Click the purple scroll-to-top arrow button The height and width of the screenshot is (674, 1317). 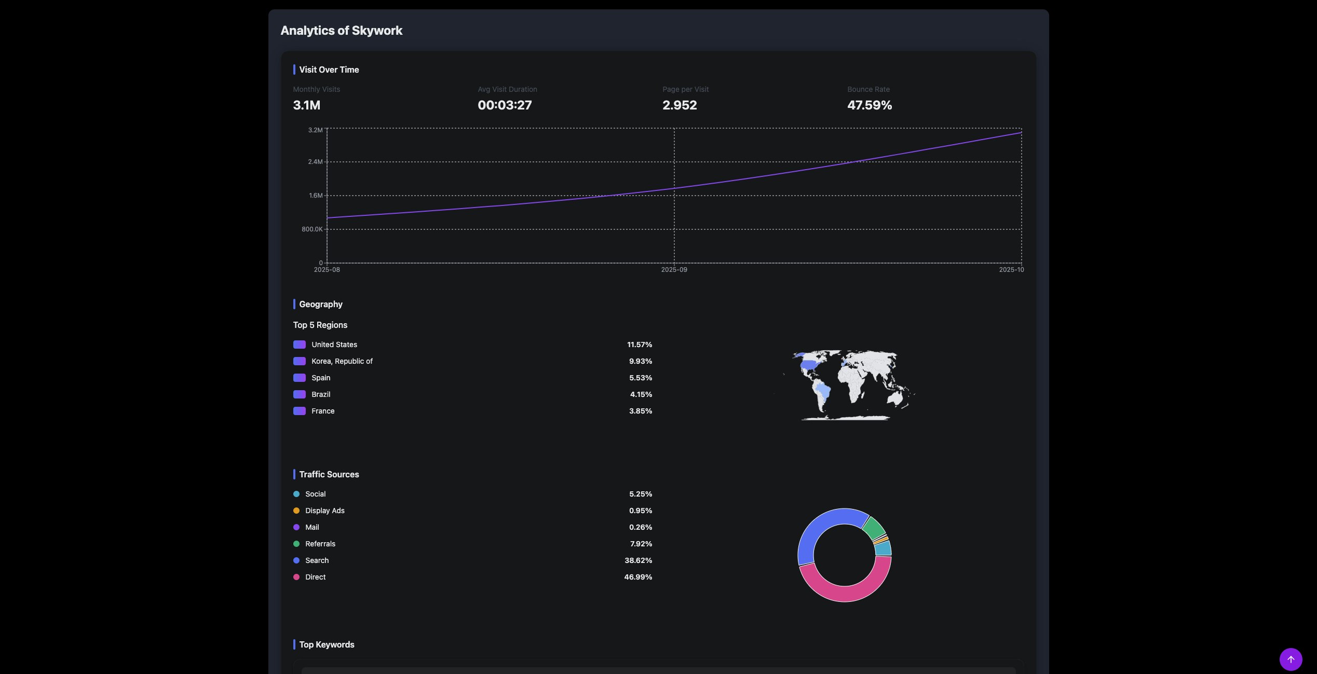pyautogui.click(x=1291, y=659)
